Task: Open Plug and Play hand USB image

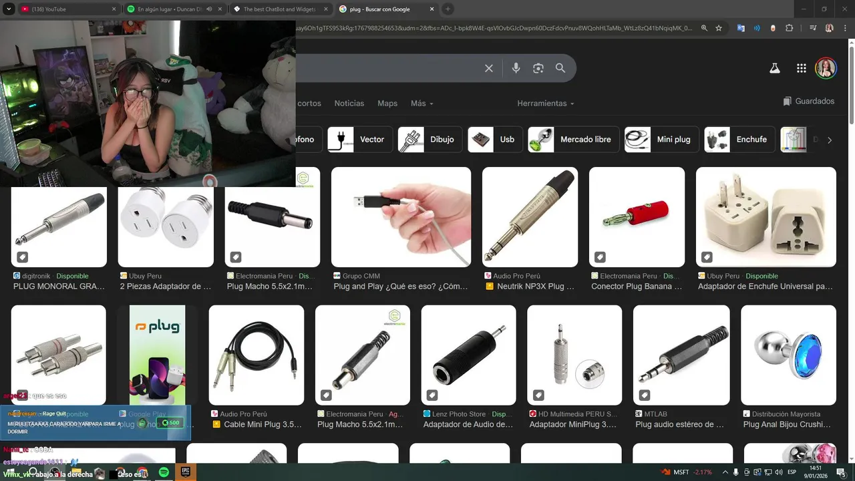Action: point(401,217)
